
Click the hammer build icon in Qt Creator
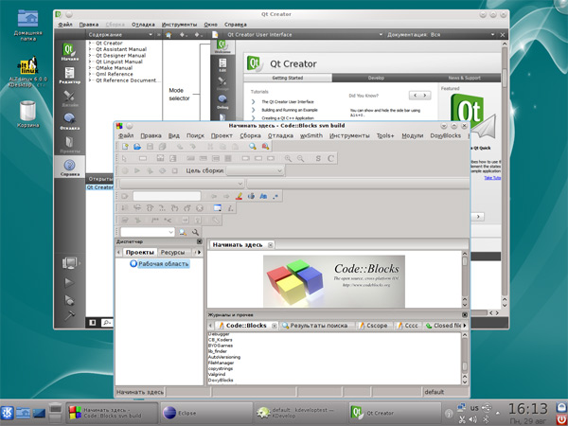69,315
